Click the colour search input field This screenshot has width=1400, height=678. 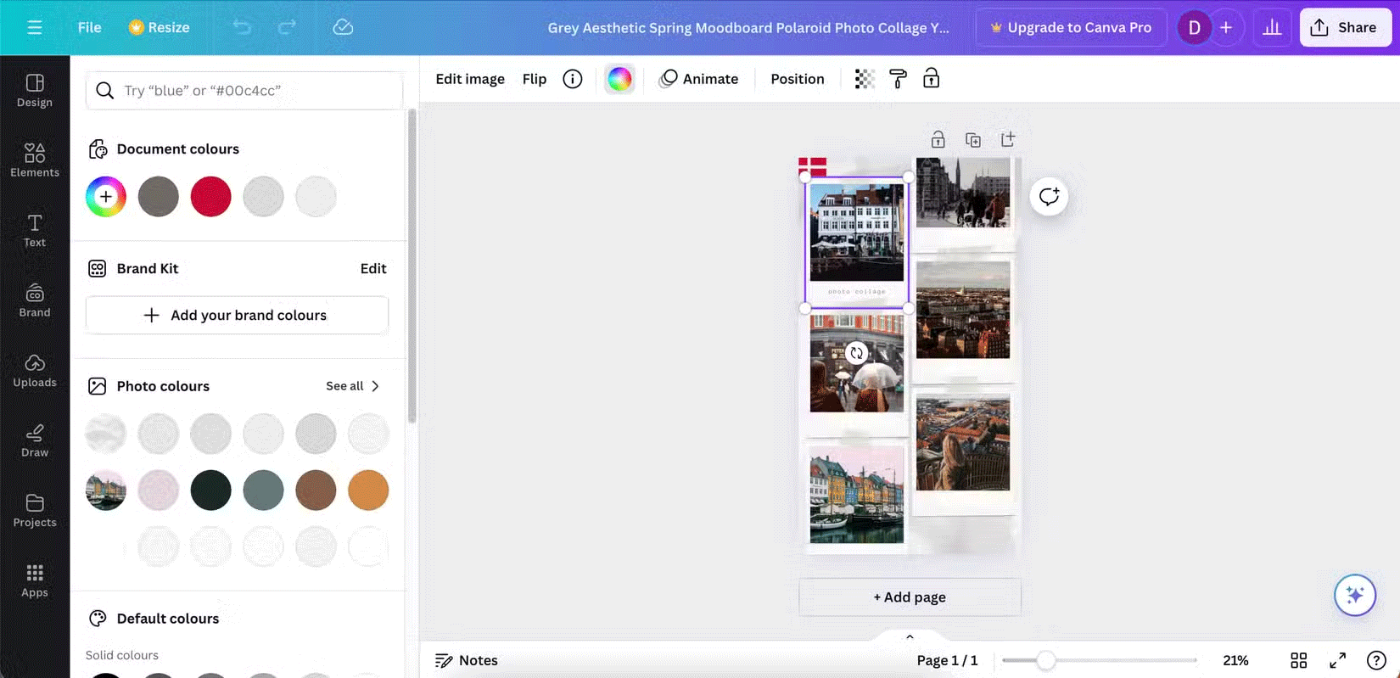[x=244, y=91]
